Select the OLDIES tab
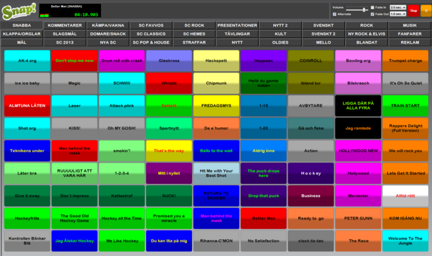The height and width of the screenshot is (256, 432). click(280, 42)
